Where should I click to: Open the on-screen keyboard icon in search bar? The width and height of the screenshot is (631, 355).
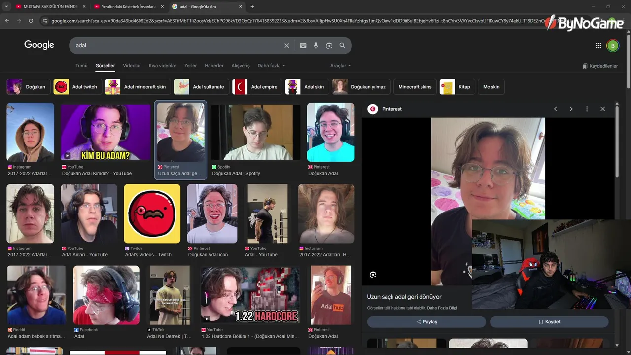tap(303, 45)
